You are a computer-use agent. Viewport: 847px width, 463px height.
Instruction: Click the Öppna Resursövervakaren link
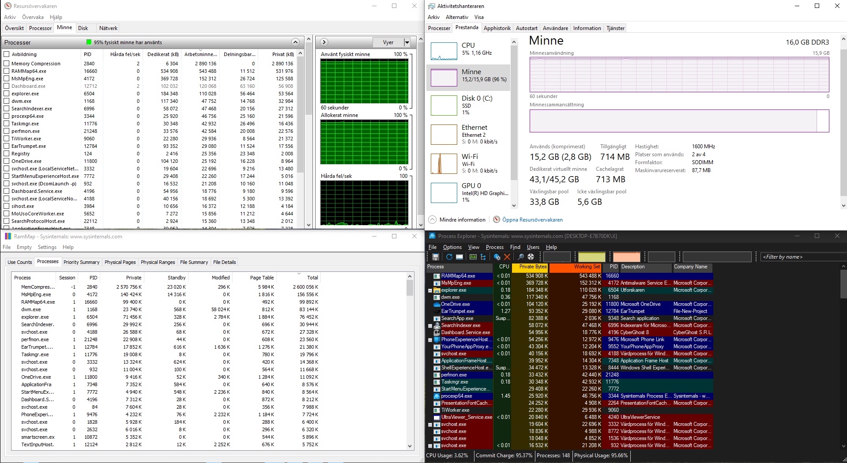(532, 219)
